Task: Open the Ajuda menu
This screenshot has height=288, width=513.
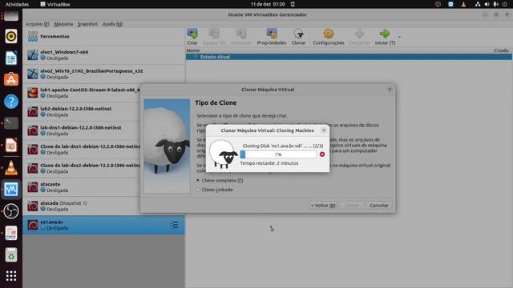Action: 112,24
